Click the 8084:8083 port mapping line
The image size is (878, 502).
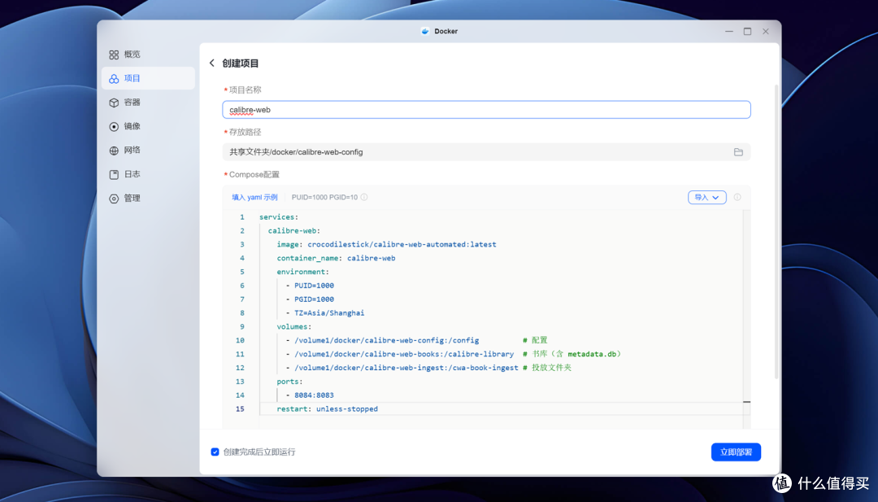point(310,395)
